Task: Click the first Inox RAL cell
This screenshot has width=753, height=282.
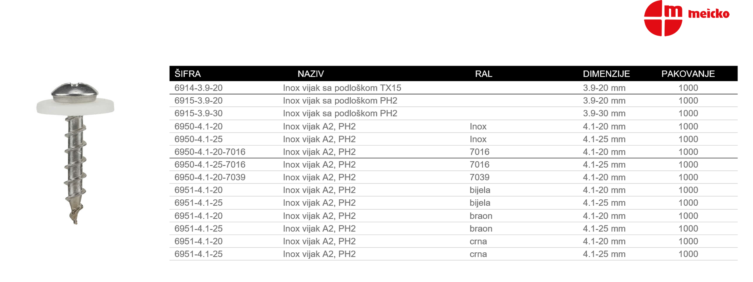Action: pyautogui.click(x=478, y=127)
